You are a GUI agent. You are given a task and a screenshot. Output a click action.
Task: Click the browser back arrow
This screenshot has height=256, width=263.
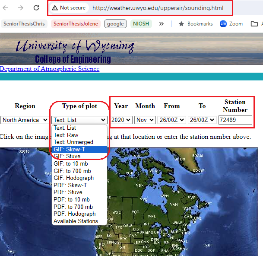click(x=7, y=8)
